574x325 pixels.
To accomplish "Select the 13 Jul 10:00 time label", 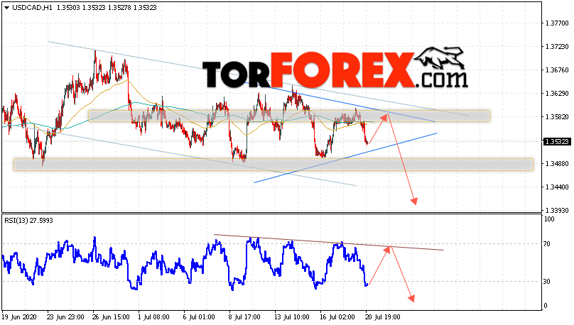I will click(x=292, y=316).
